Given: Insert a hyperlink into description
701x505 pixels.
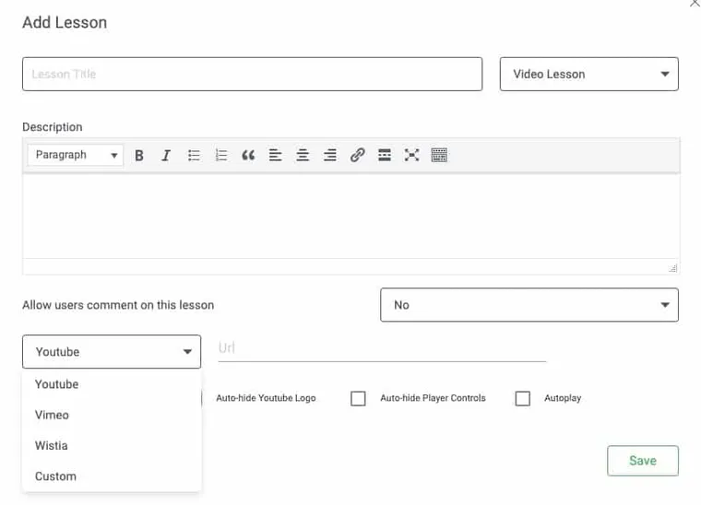Looking at the screenshot, I should (x=357, y=156).
